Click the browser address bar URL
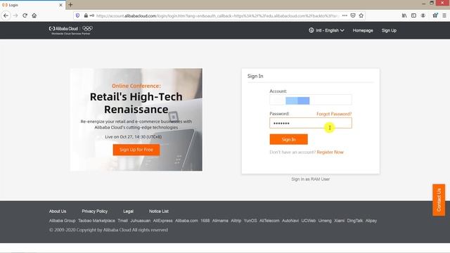This screenshot has height=253, width=450. click(x=217, y=15)
